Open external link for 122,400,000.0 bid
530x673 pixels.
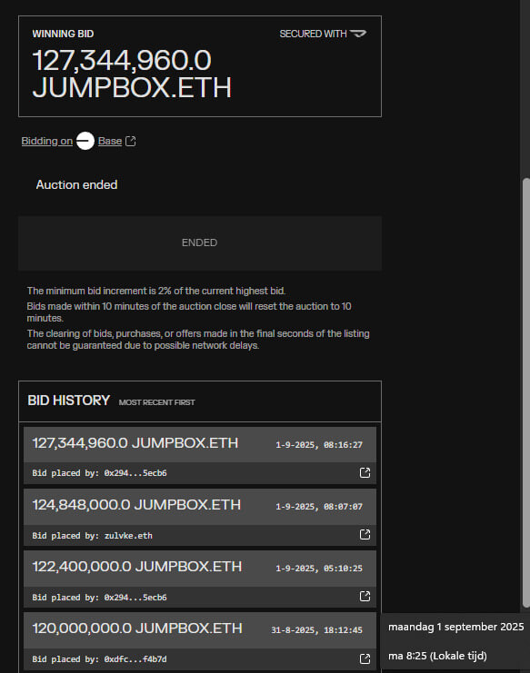[365, 596]
